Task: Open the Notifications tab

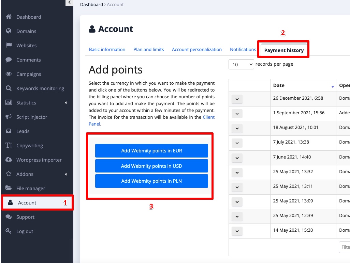Action: [243, 49]
